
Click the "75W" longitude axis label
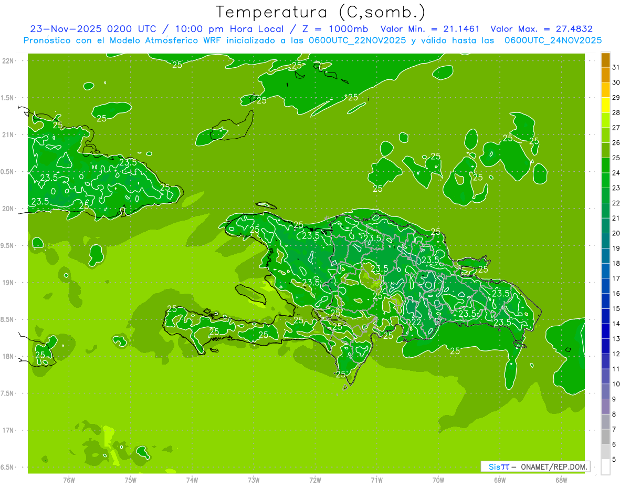pyautogui.click(x=130, y=480)
